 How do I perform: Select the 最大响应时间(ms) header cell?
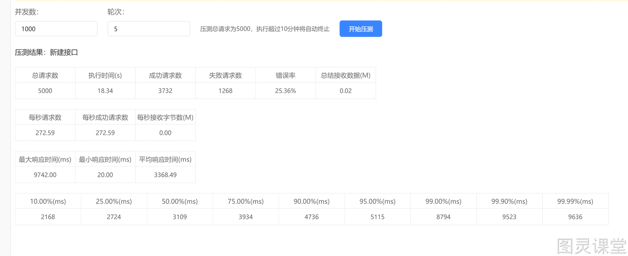click(x=45, y=159)
